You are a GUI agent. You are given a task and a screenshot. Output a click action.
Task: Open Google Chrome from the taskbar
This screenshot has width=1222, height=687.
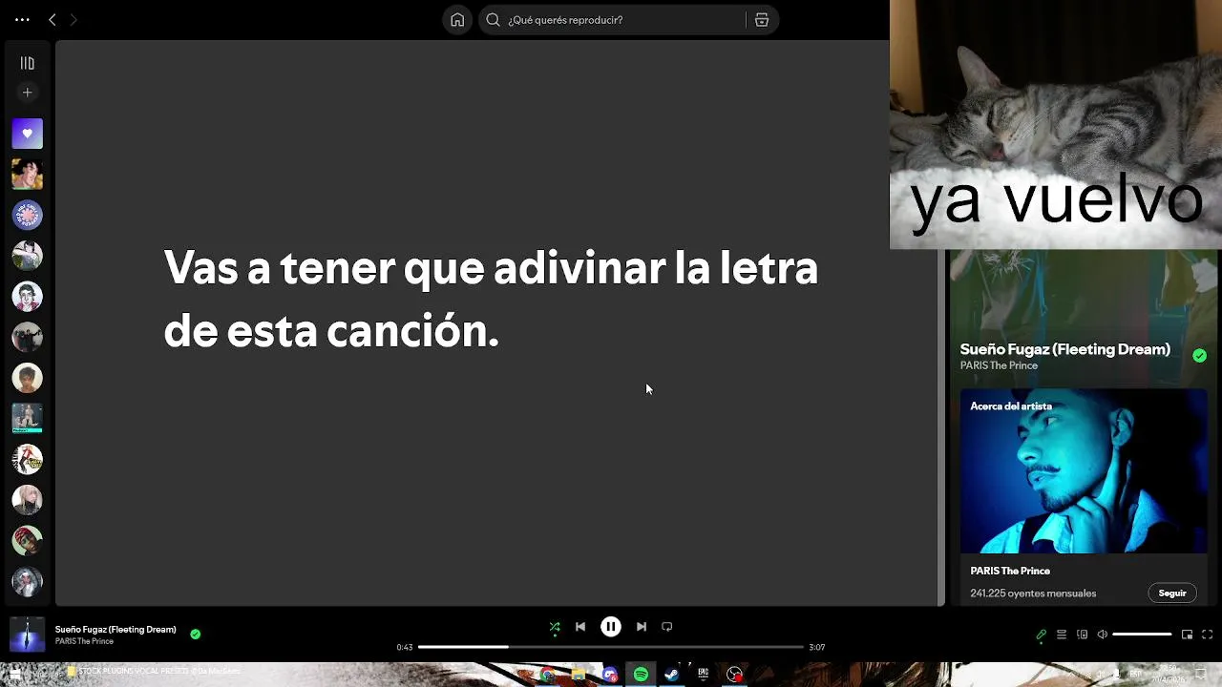[546, 675]
